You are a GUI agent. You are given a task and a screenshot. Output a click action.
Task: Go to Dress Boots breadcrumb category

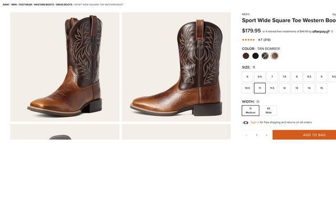64,5
